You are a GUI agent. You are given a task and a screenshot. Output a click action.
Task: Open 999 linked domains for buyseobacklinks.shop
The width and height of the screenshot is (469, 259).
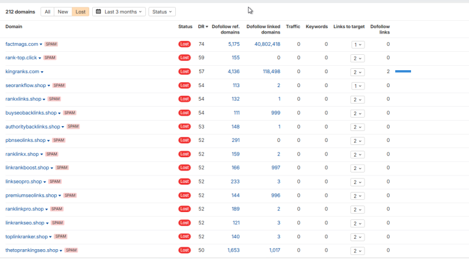tap(276, 113)
